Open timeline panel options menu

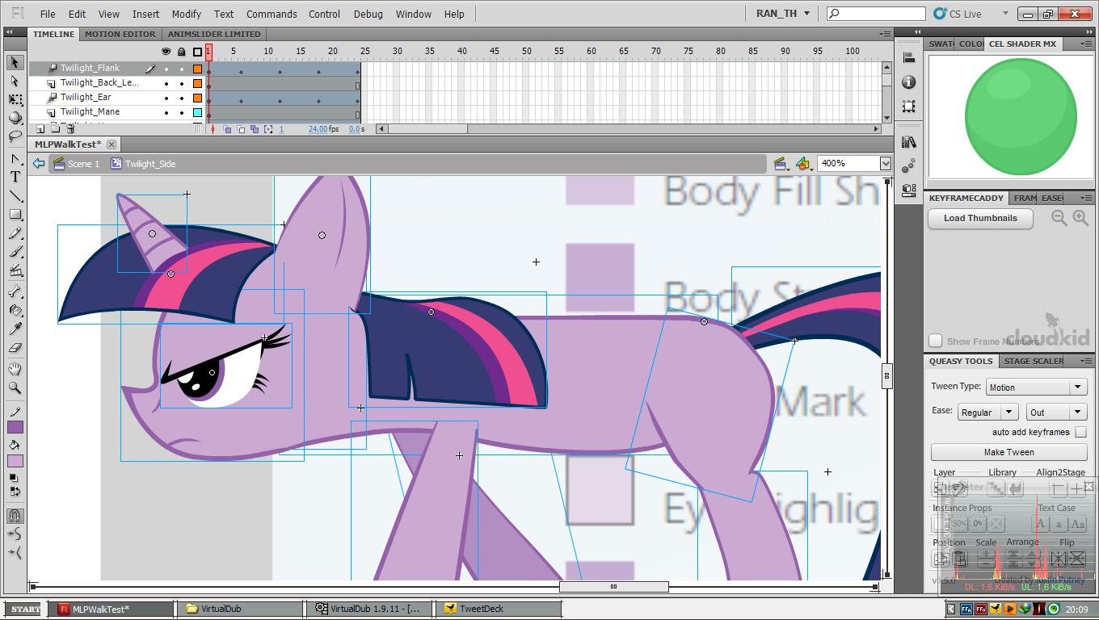(x=885, y=34)
